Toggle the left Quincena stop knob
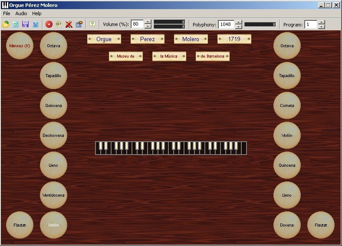342x246 pixels. [53, 105]
